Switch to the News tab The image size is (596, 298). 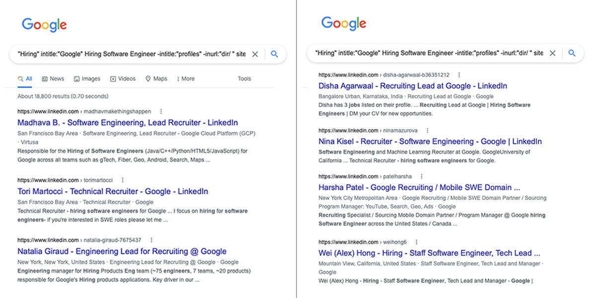53,78
